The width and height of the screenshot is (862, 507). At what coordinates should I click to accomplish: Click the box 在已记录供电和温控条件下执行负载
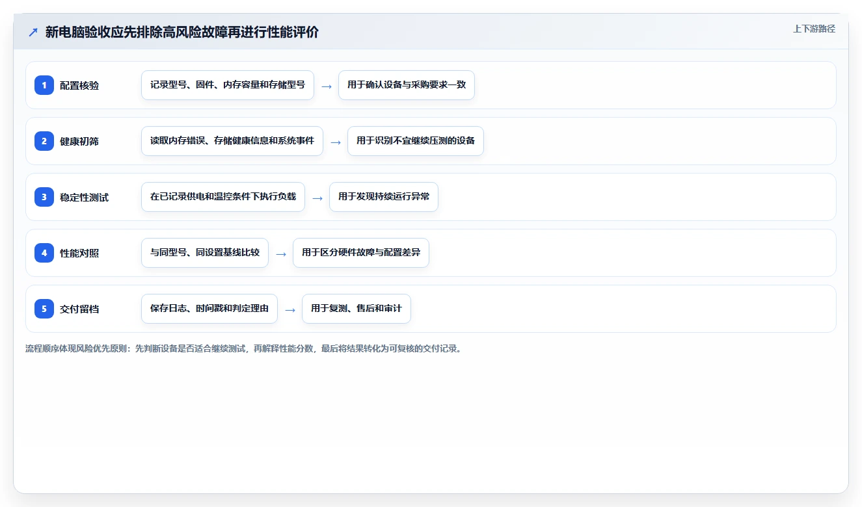click(x=223, y=197)
